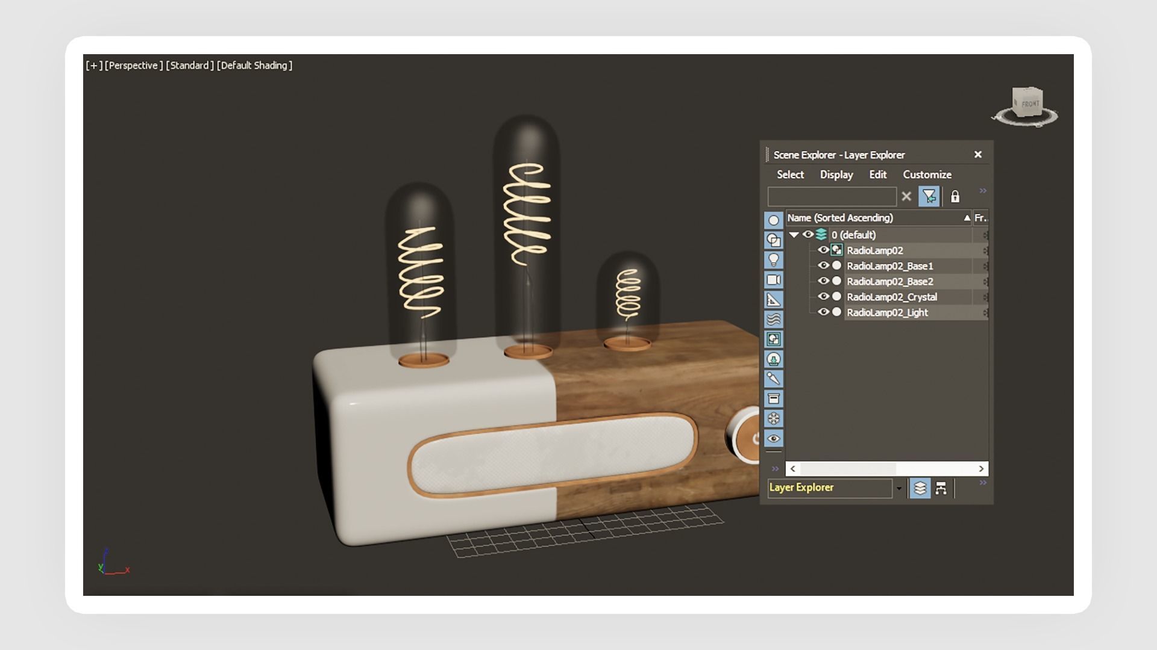Image resolution: width=1157 pixels, height=650 pixels.
Task: Click the Display Geometry sphere icon
Action: click(774, 220)
